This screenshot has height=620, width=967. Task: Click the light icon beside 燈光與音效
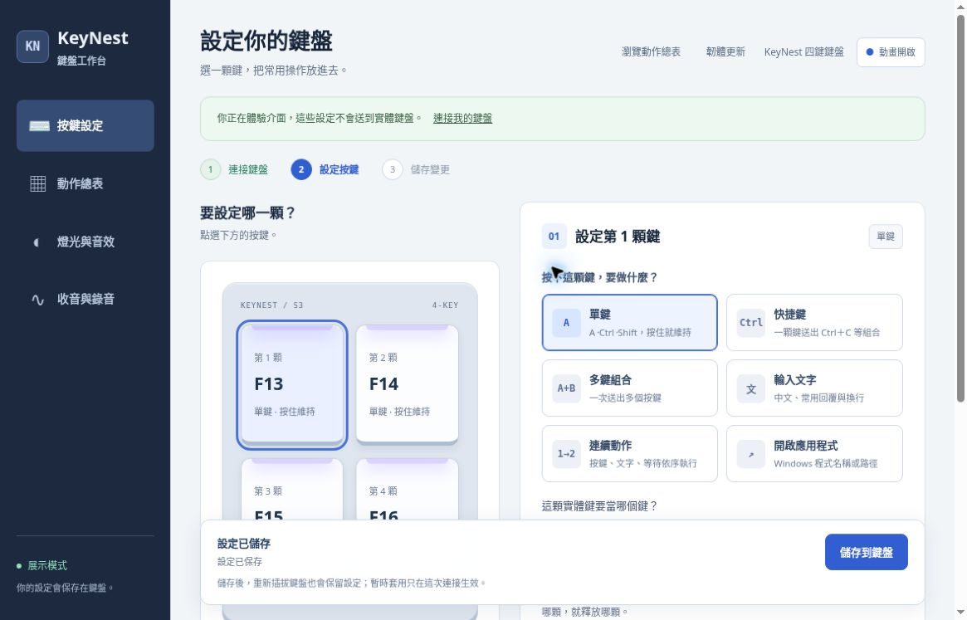coord(37,242)
